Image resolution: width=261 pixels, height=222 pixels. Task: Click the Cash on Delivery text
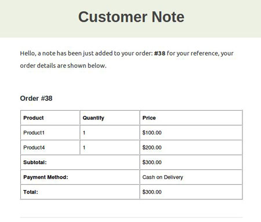[x=162, y=177]
